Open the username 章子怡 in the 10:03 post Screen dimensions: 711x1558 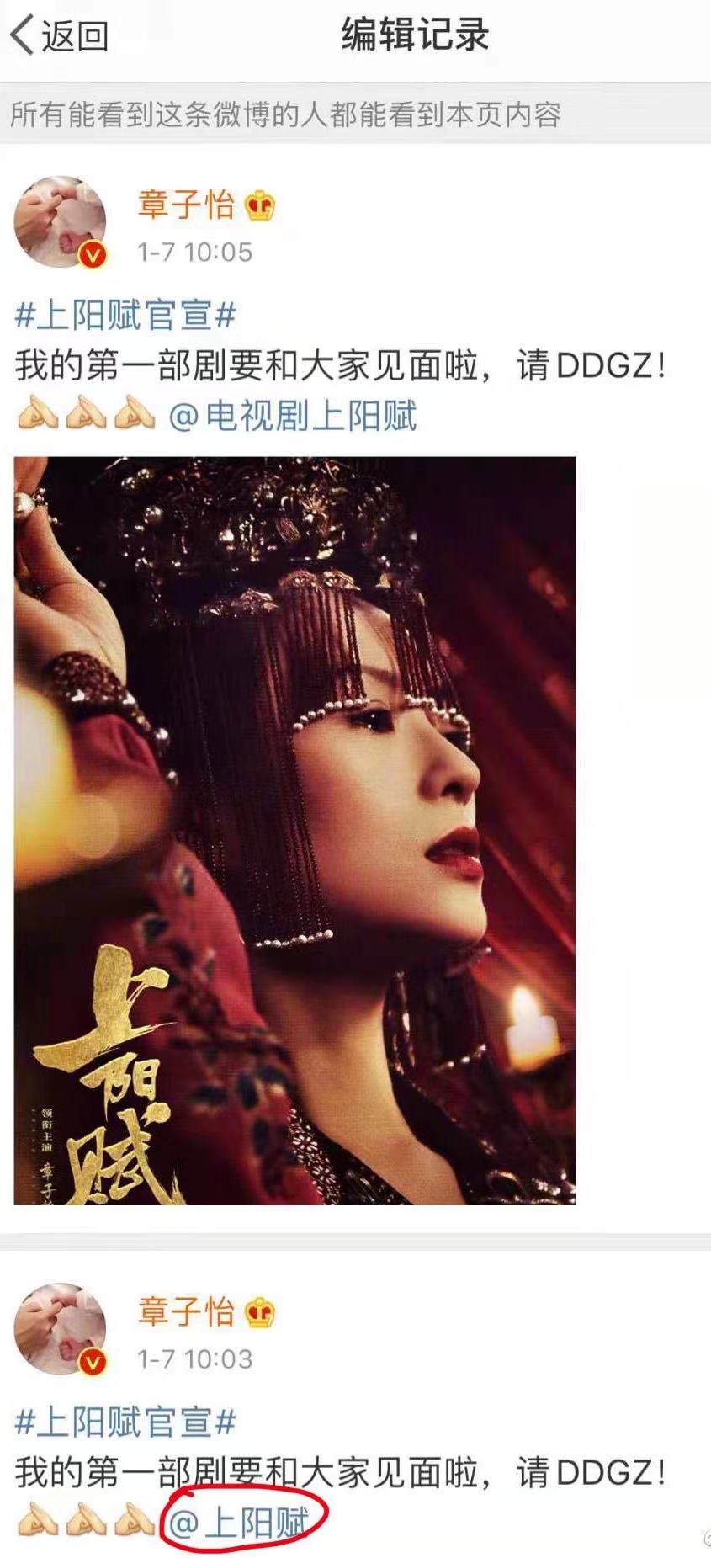(186, 1311)
